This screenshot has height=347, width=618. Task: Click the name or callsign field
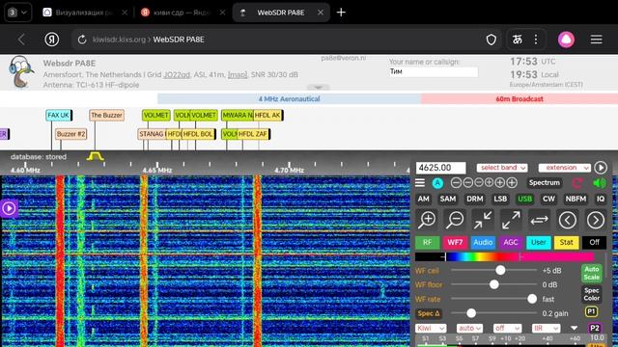434,71
